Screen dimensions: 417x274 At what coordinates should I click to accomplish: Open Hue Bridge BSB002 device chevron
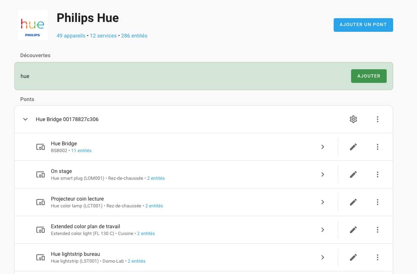(323, 147)
